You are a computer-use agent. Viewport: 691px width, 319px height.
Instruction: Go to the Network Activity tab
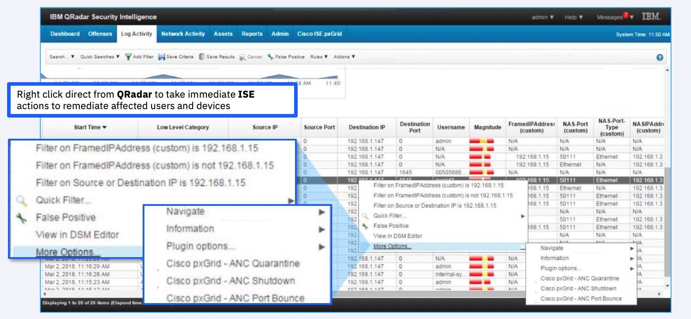coord(183,34)
